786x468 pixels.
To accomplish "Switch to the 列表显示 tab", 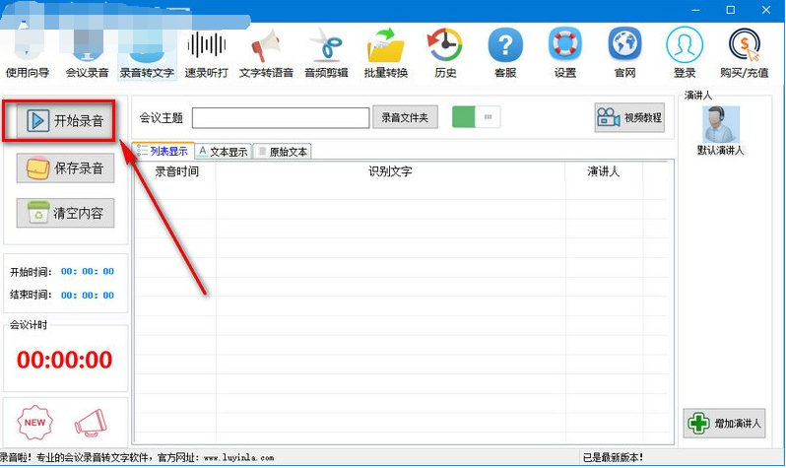I will pos(164,151).
